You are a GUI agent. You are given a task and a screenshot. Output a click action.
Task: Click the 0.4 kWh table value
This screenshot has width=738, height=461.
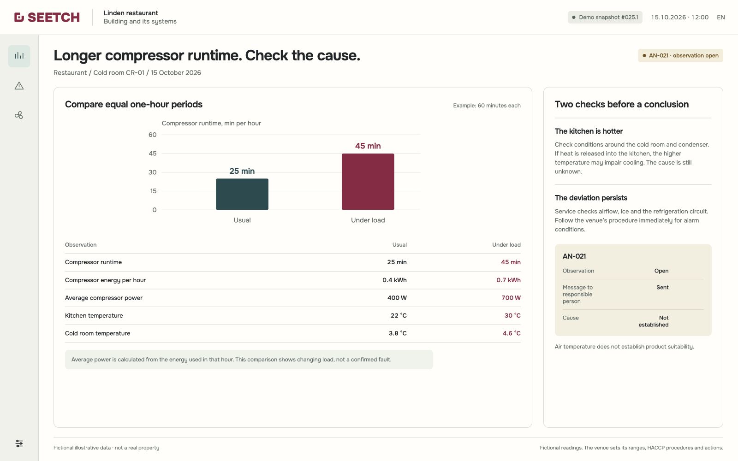click(394, 280)
